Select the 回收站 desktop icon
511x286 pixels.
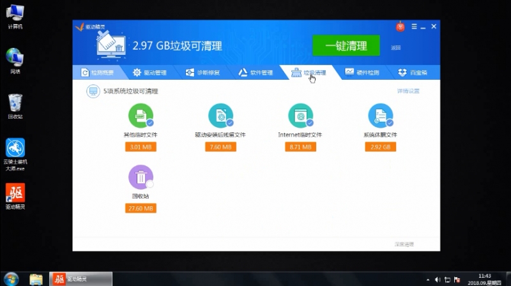point(15,106)
